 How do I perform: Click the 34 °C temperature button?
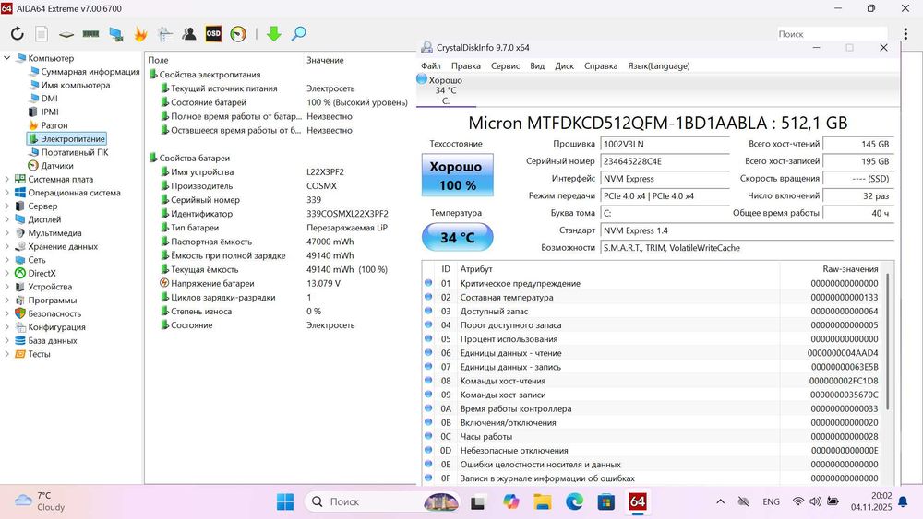tap(456, 238)
